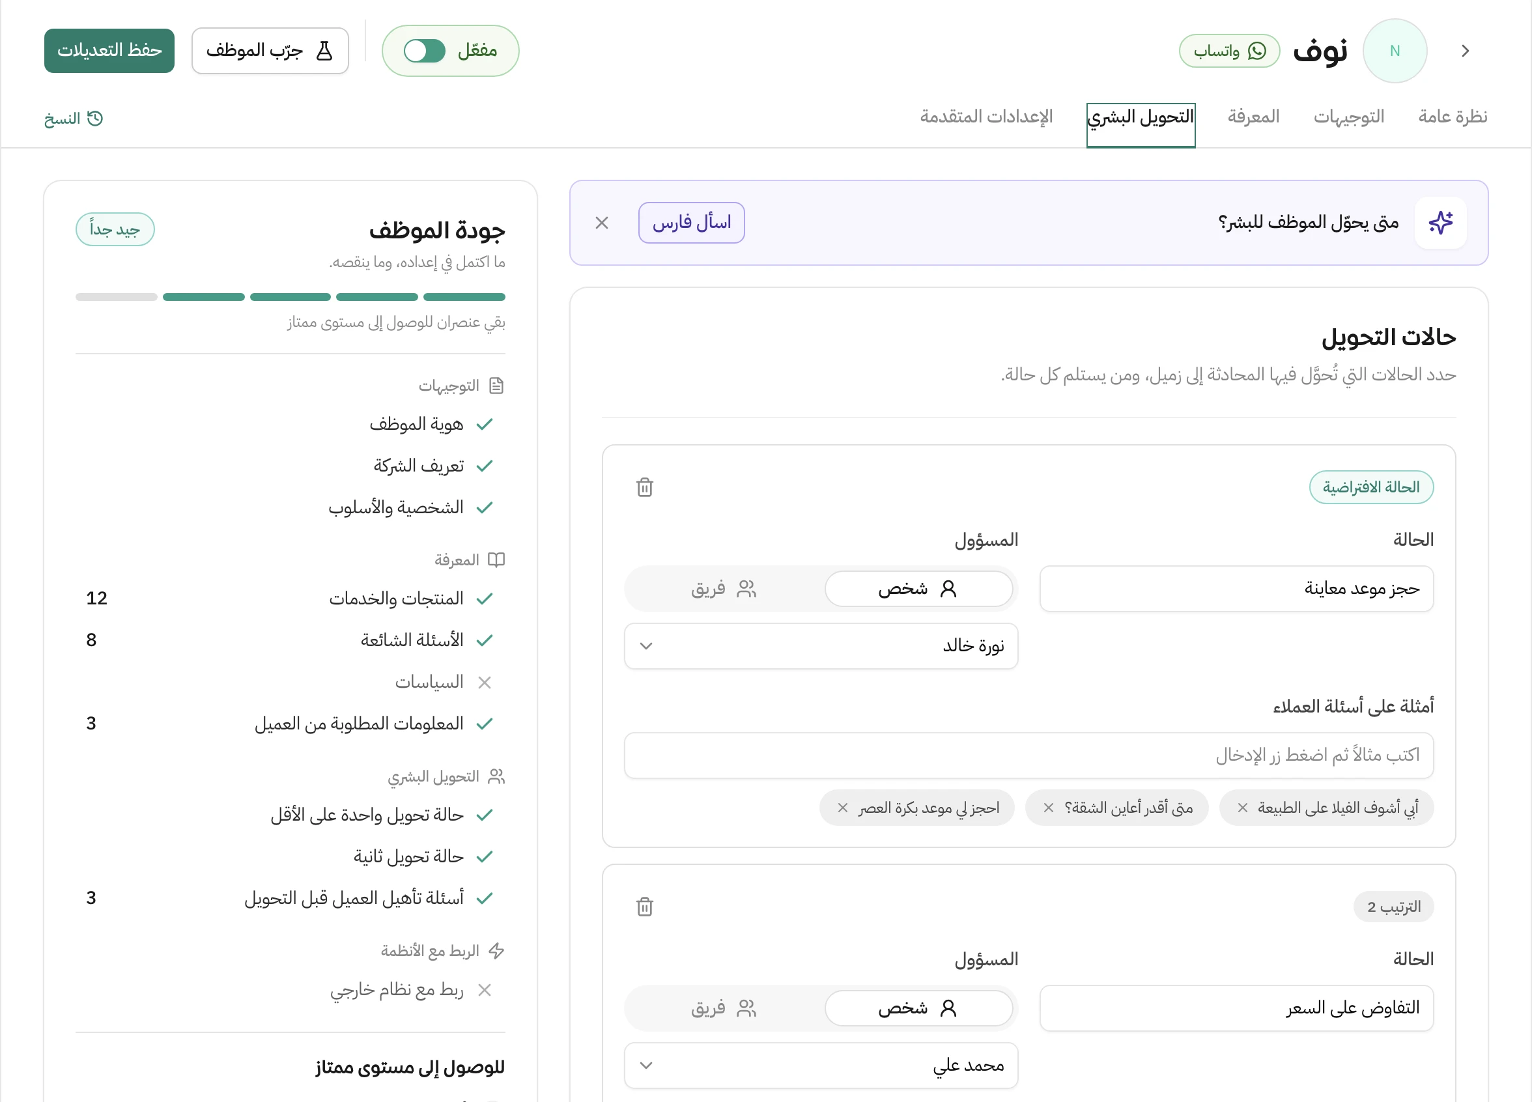1532x1102 pixels.
Task: Open the ربط مع نظام خارجي item
Action: tap(291, 990)
